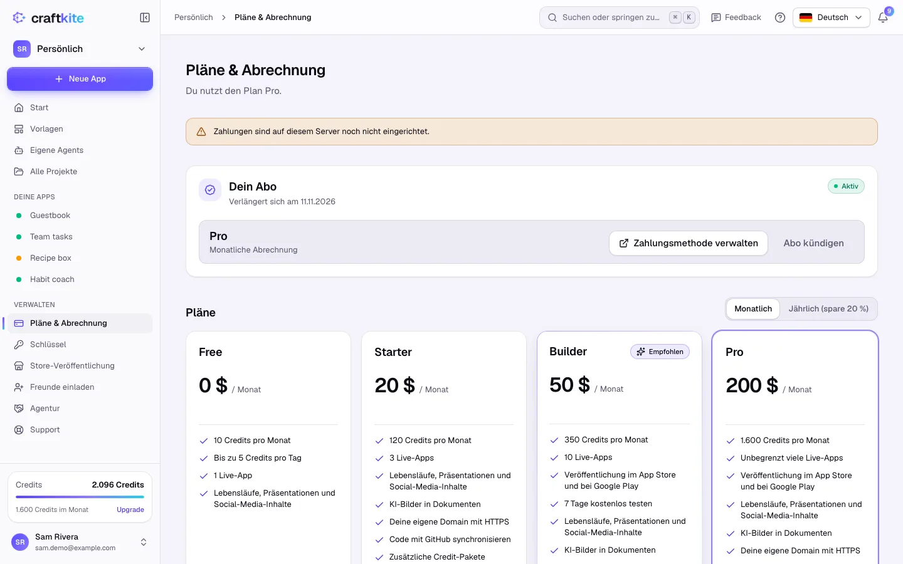Click the Alle Projekte folder icon
Viewport: 903px width, 564px height.
pos(19,172)
